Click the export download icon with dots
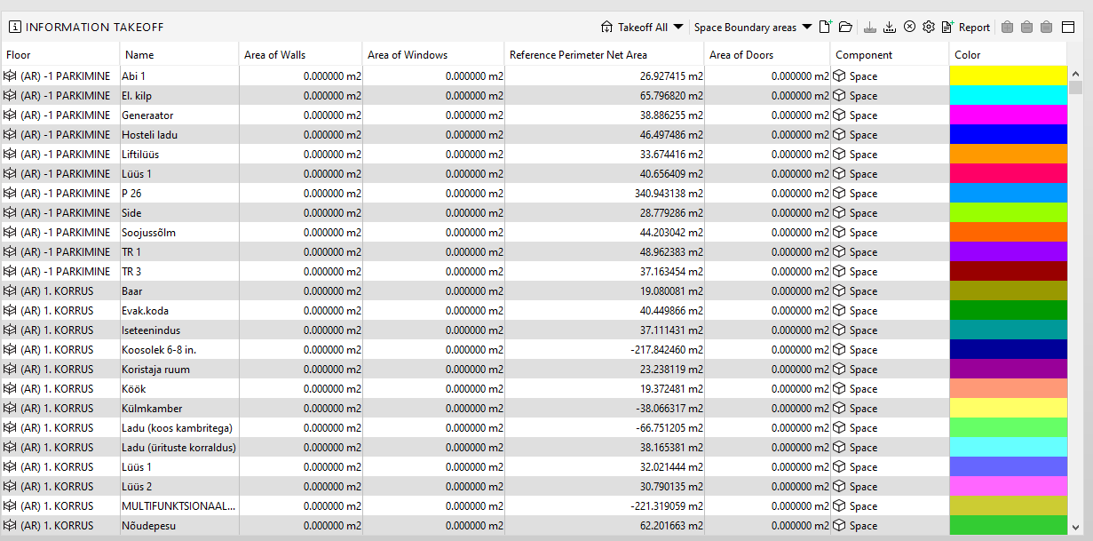 (890, 27)
